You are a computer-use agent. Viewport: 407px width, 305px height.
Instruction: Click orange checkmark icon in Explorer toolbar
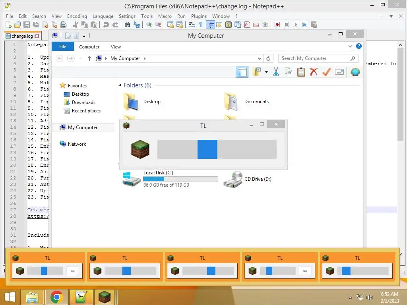coord(326,72)
